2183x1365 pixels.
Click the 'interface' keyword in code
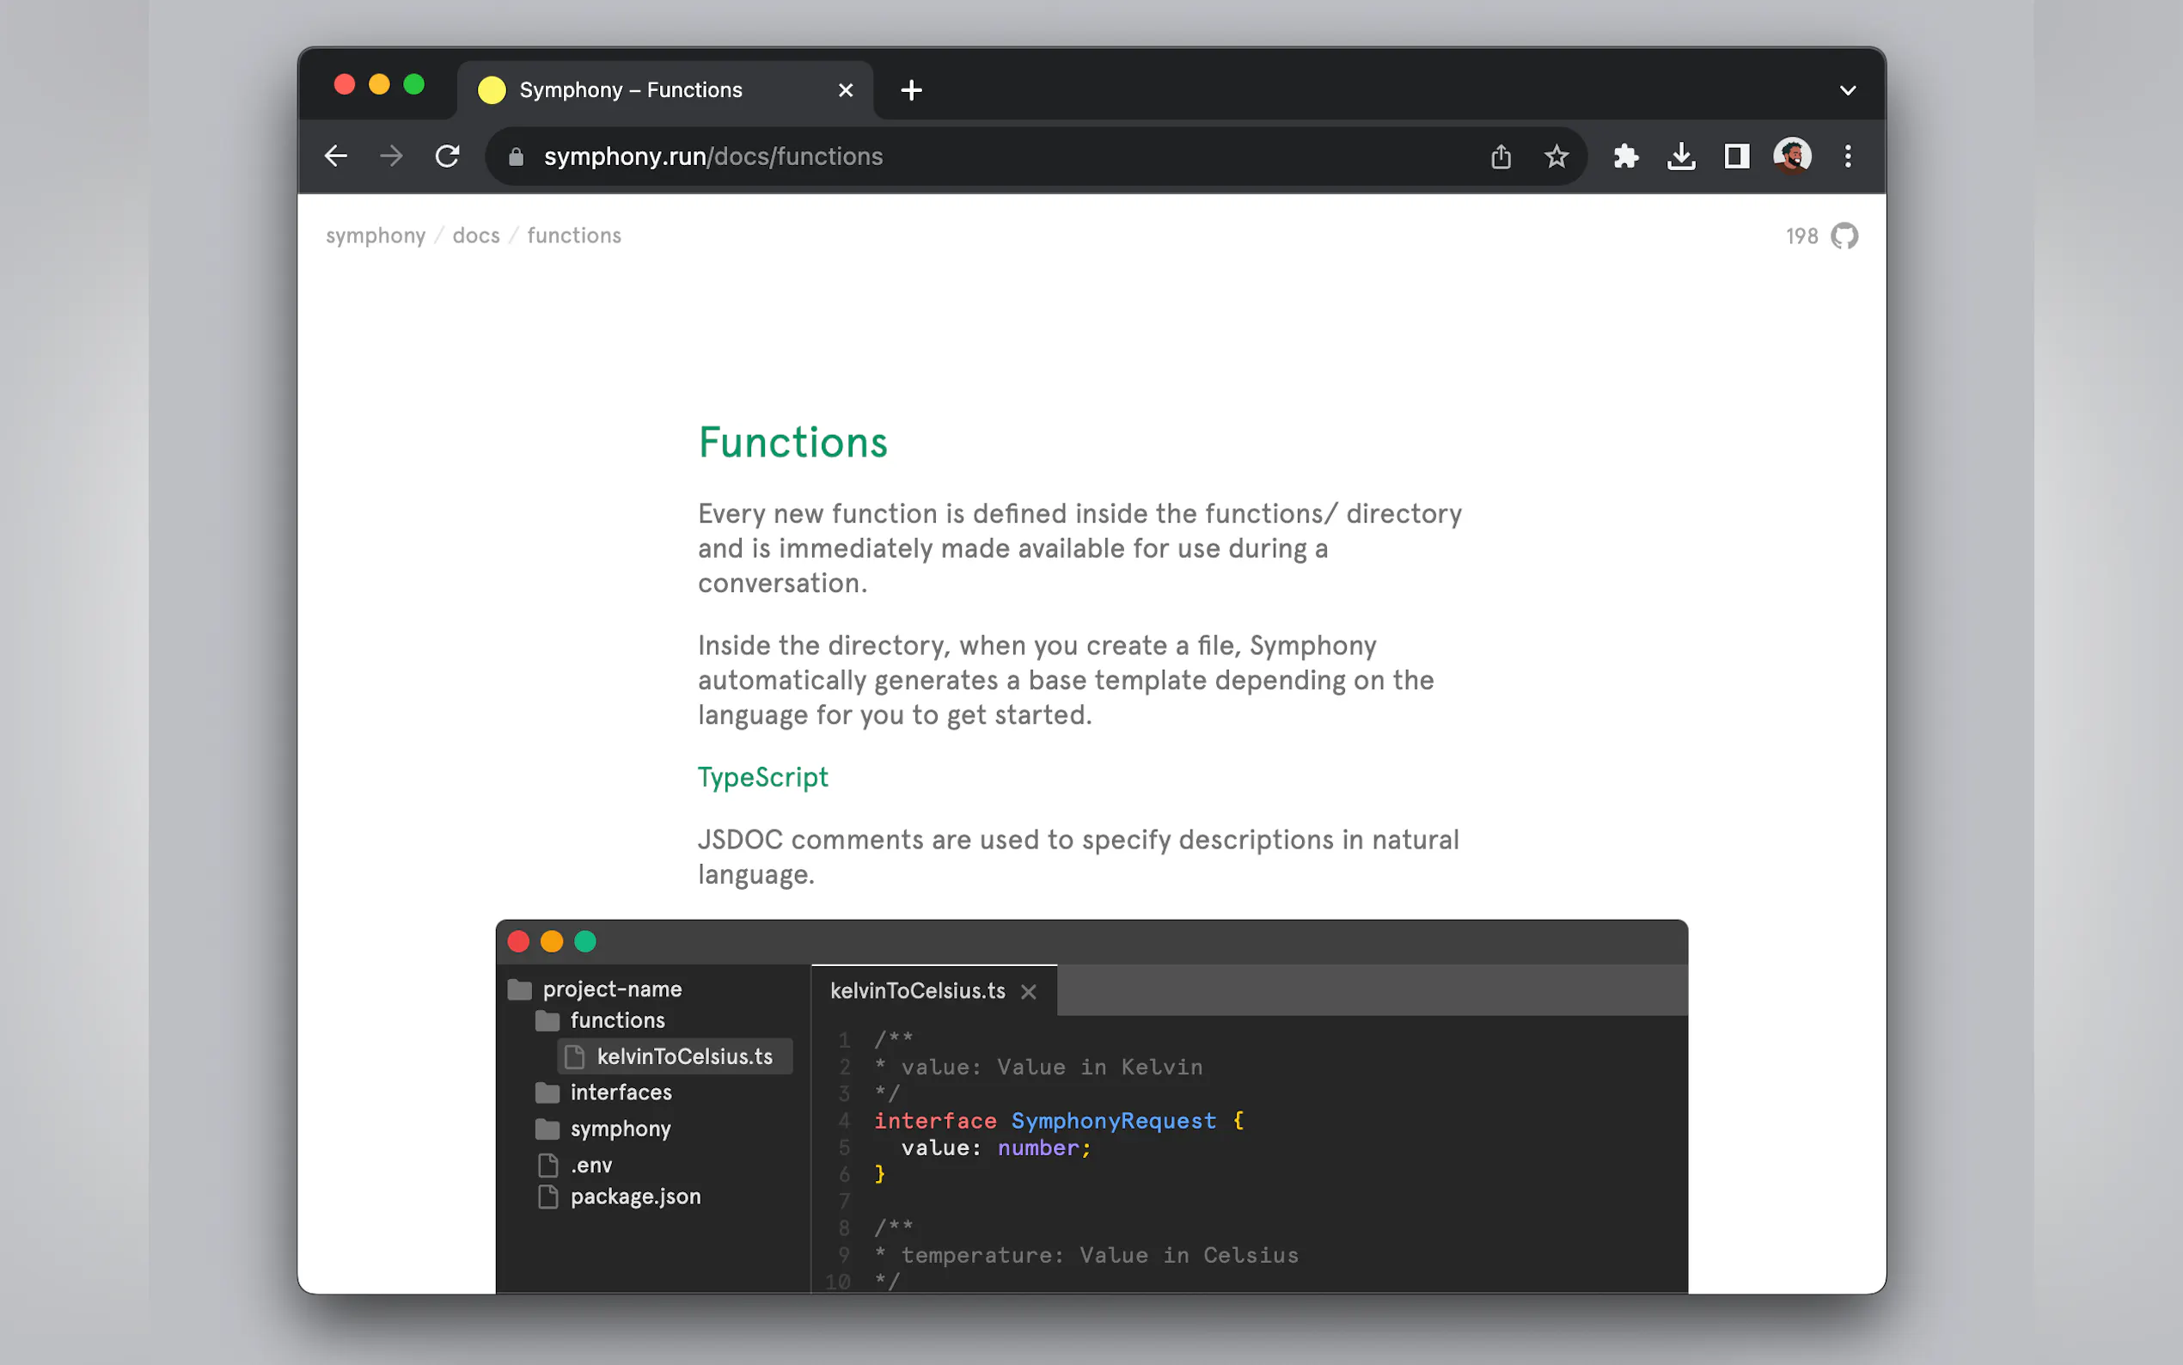click(935, 1121)
